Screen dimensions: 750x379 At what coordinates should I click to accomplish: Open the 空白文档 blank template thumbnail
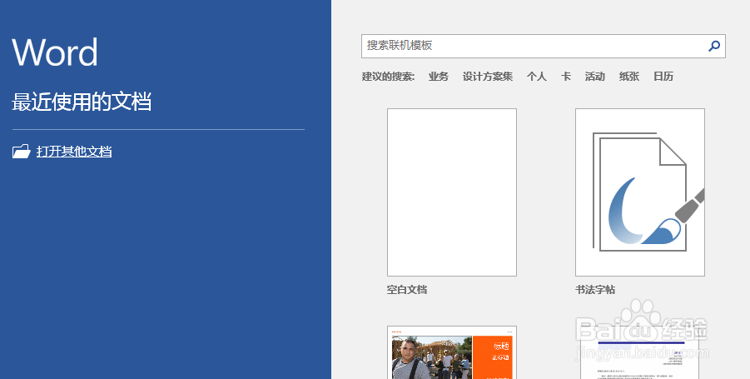click(x=452, y=192)
